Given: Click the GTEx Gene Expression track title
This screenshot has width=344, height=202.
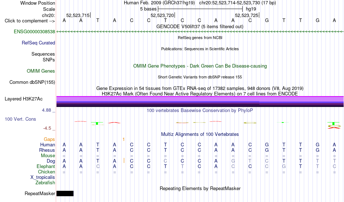Looking at the screenshot, I should (x=200, y=89).
